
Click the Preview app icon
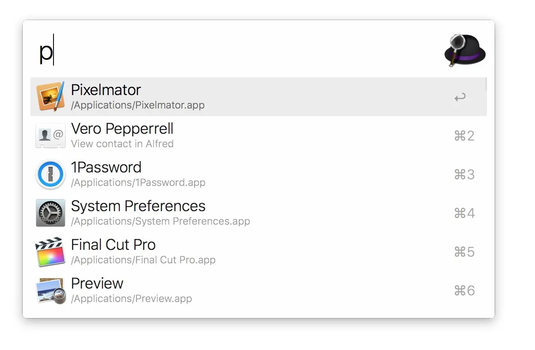click(x=50, y=290)
